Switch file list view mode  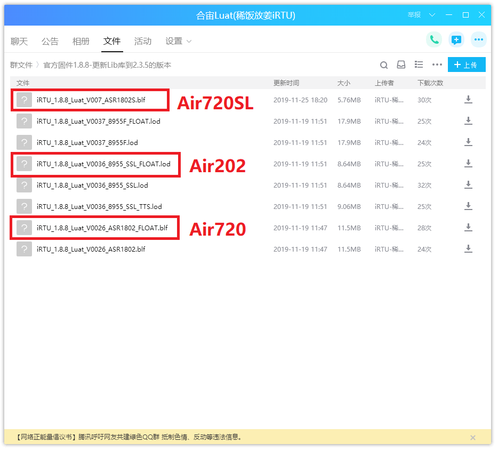click(419, 65)
